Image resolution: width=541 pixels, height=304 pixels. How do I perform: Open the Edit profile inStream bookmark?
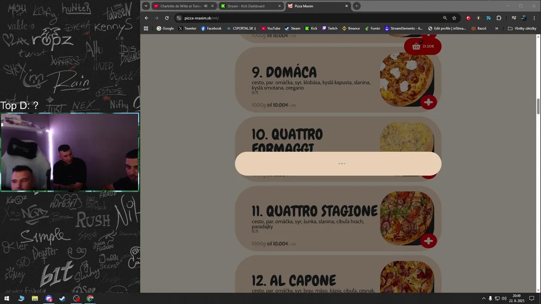coord(447,28)
